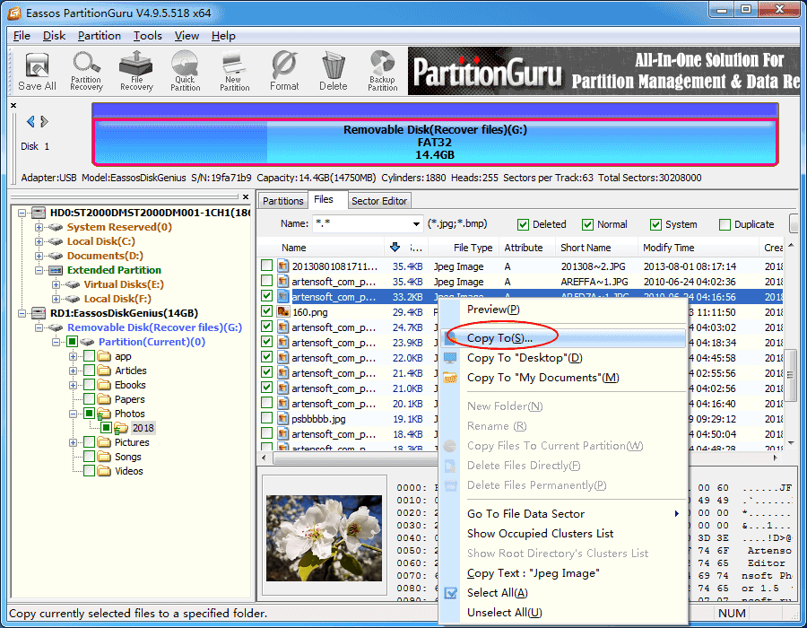The width and height of the screenshot is (807, 628).
Task: Click the sort arrow in the size column header
Action: 395,247
